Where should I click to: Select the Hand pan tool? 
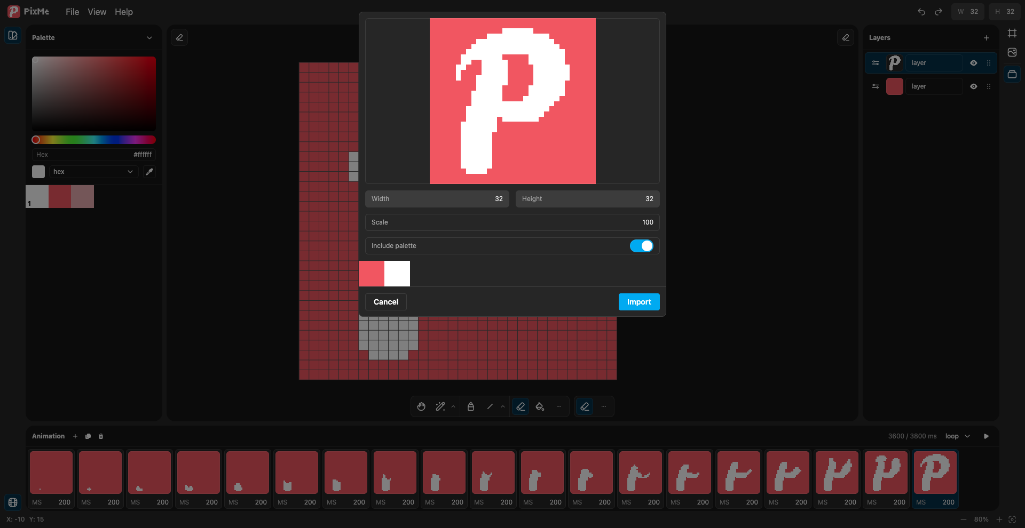pyautogui.click(x=421, y=406)
